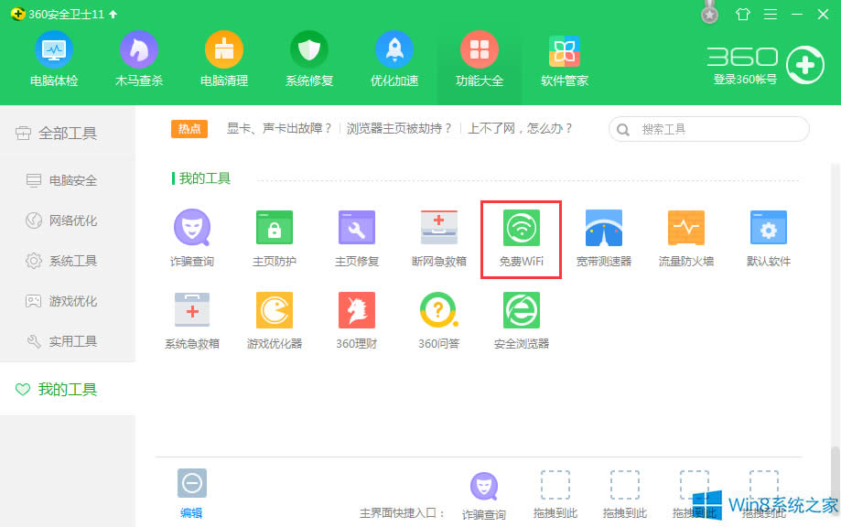Screen dimensions: 841x527
Task: Launch 断网急救箱 tool
Action: point(438,238)
